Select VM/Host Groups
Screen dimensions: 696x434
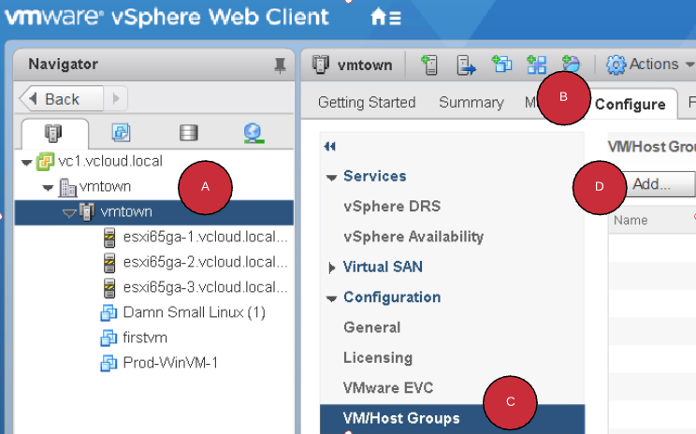[453, 418]
